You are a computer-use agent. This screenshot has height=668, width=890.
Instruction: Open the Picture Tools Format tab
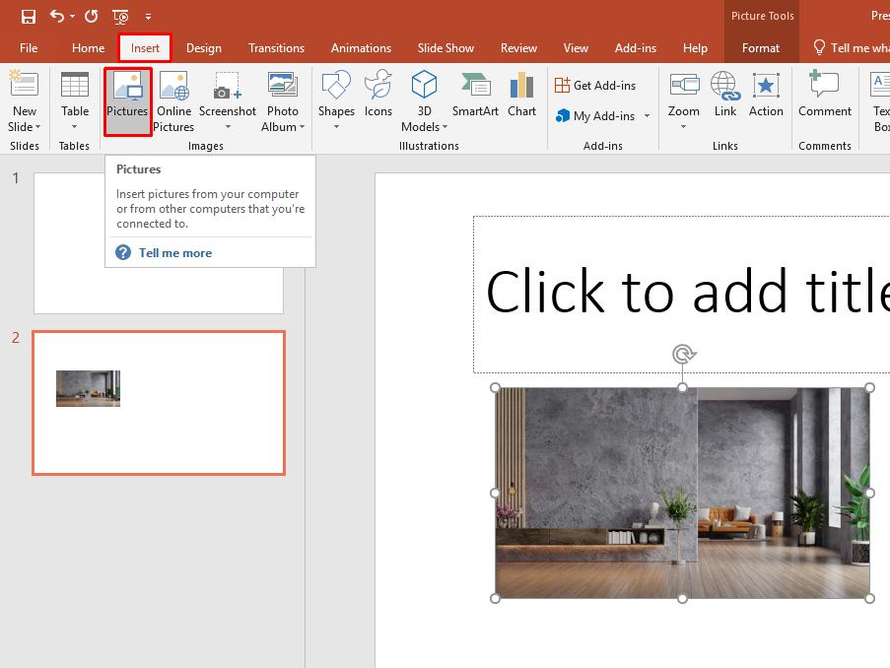tap(761, 47)
